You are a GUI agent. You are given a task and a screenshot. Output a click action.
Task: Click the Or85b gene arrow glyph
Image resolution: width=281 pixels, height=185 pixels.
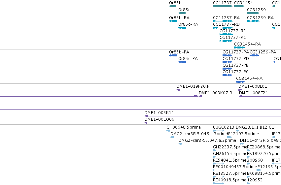coord(173,6)
